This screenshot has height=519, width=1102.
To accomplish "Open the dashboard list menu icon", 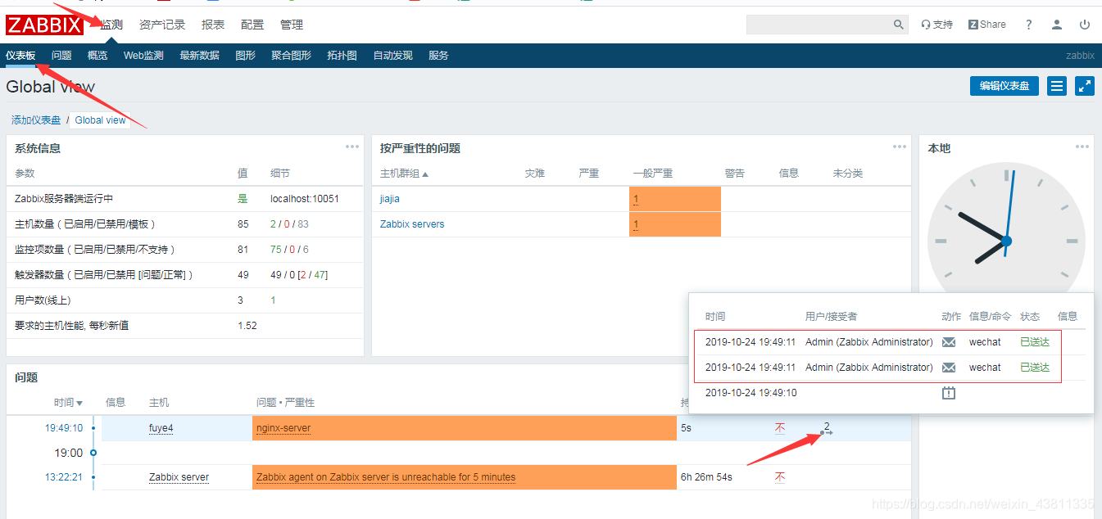I will coord(1057,86).
